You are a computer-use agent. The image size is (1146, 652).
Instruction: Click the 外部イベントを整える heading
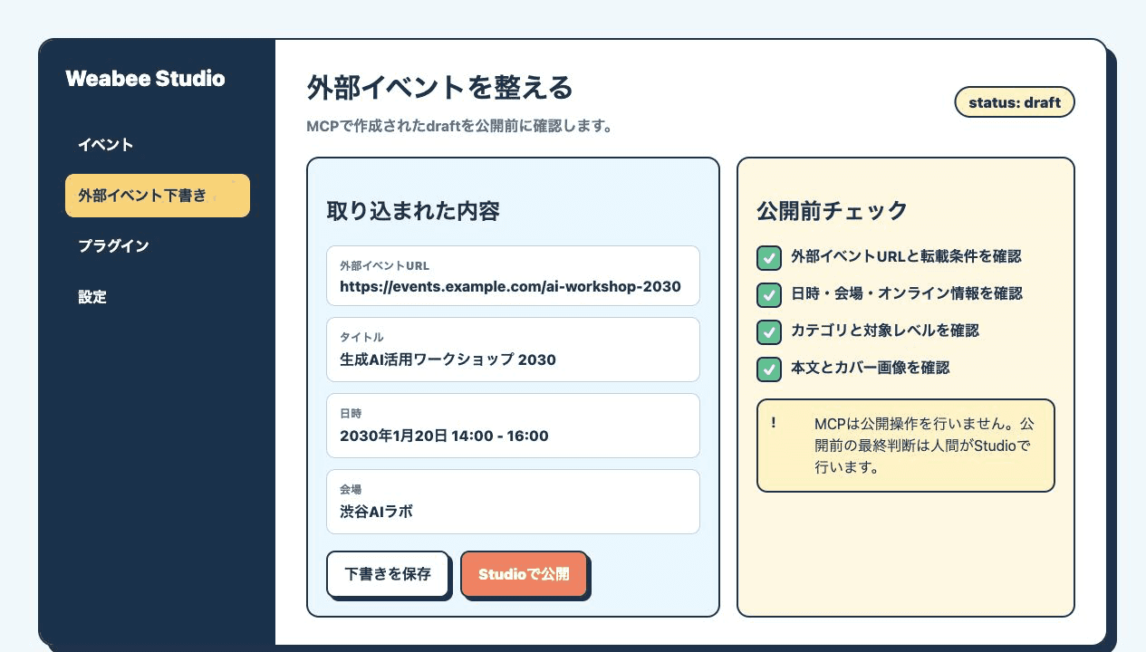click(x=440, y=88)
